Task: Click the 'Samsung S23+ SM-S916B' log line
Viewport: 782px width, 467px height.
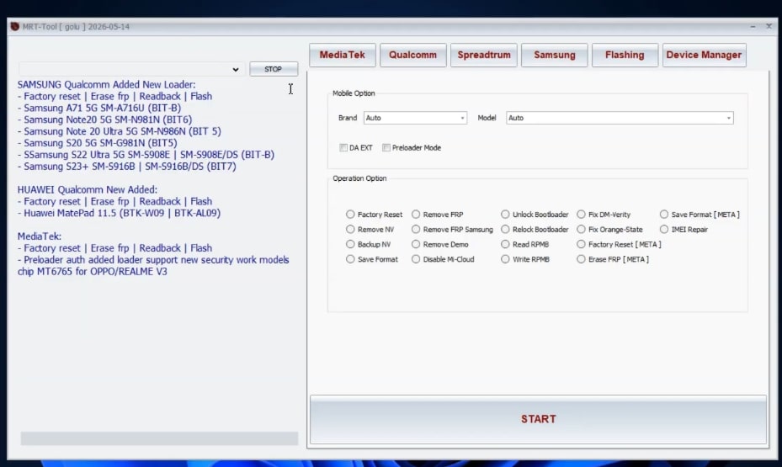Action: [x=126, y=167]
